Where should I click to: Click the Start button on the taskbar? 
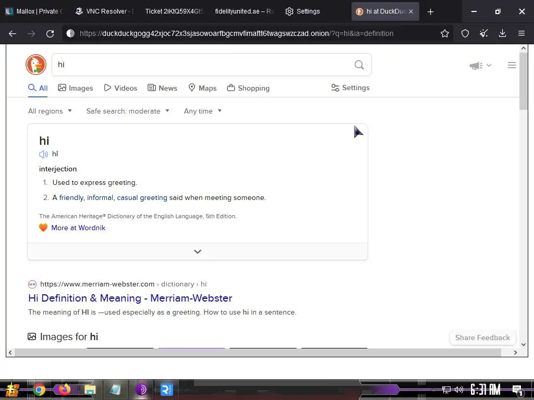click(x=12, y=390)
